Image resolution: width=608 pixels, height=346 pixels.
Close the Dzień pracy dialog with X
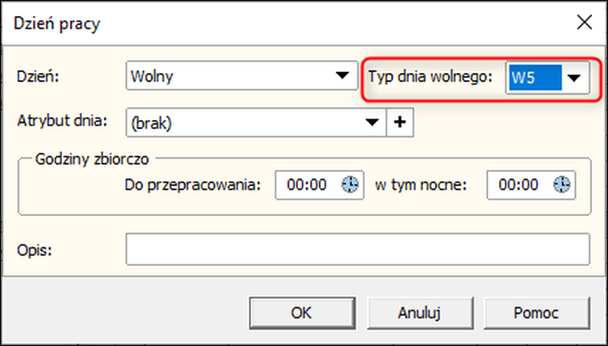tap(584, 23)
